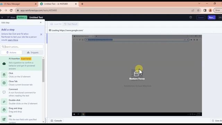
Task: Select the Comment action icon
Action: pos(4,92)
